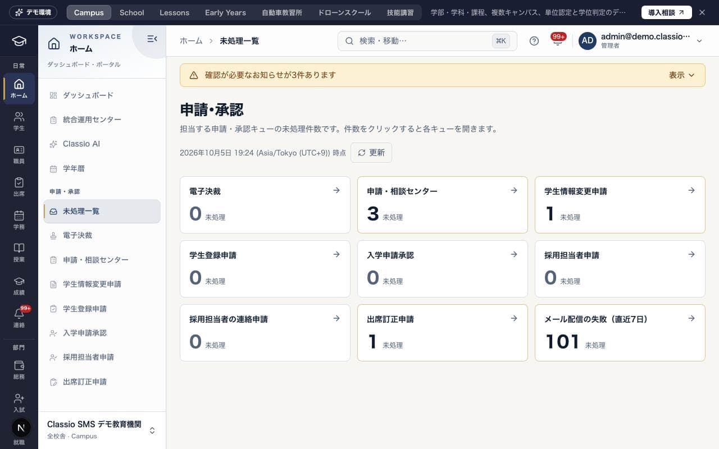
Task: Open the Classio SMS institution switcher
Action: (102, 430)
